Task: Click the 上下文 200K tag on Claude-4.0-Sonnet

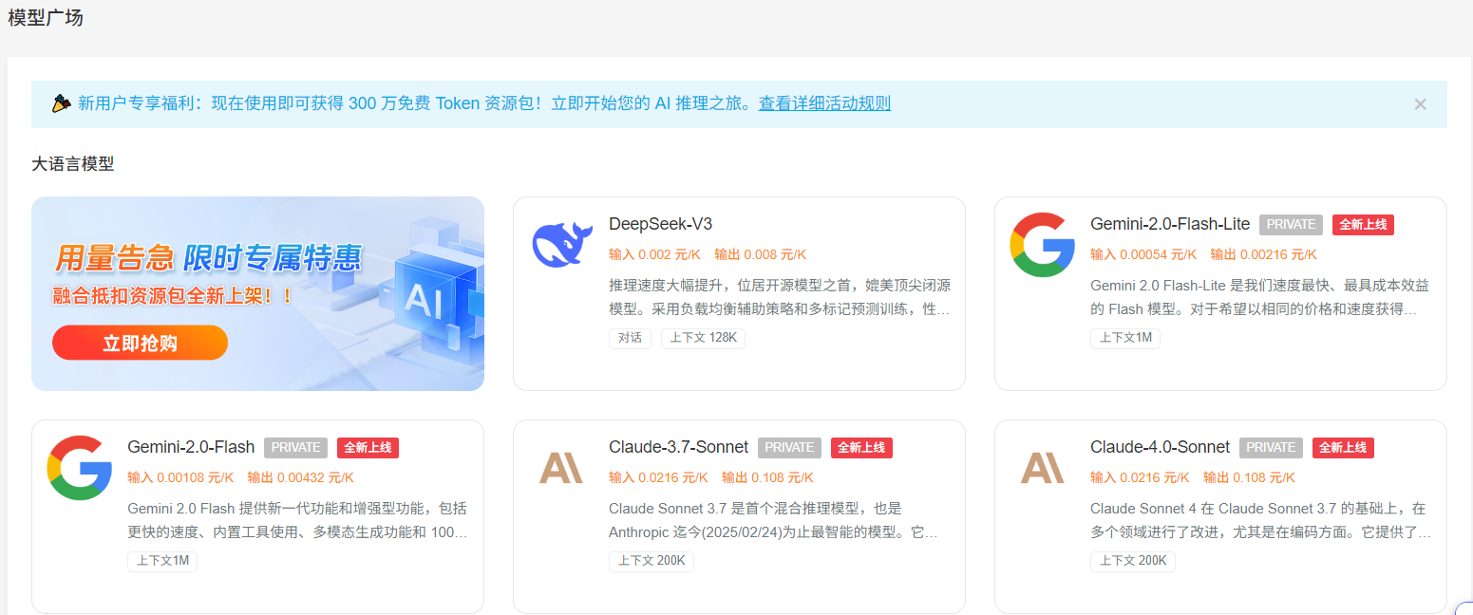Action: [x=1133, y=561]
